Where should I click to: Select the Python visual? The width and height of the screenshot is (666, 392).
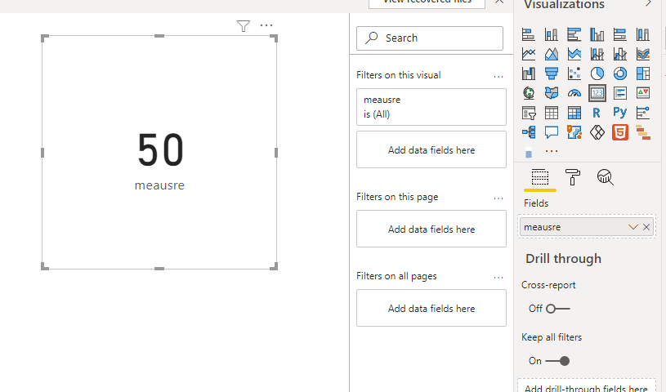point(620,113)
